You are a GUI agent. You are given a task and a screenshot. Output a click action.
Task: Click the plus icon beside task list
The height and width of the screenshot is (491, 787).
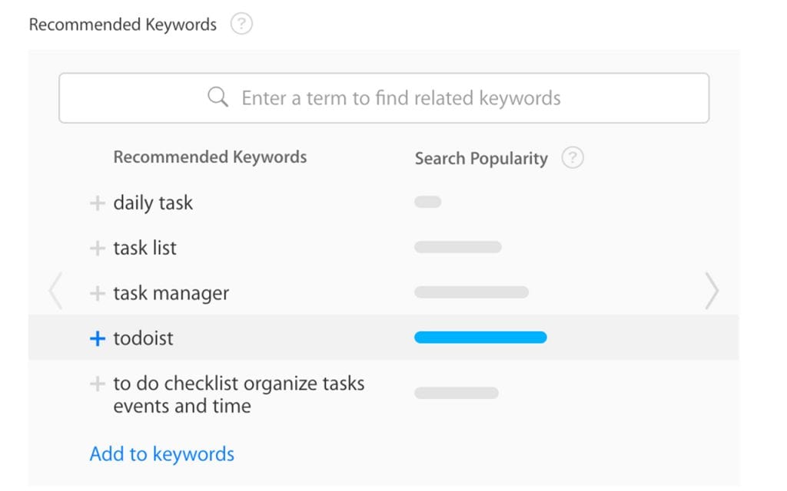pyautogui.click(x=97, y=249)
